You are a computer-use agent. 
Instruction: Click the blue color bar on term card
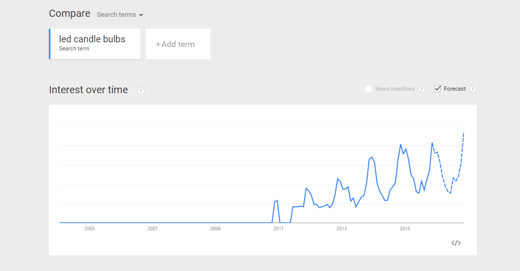tap(50, 44)
